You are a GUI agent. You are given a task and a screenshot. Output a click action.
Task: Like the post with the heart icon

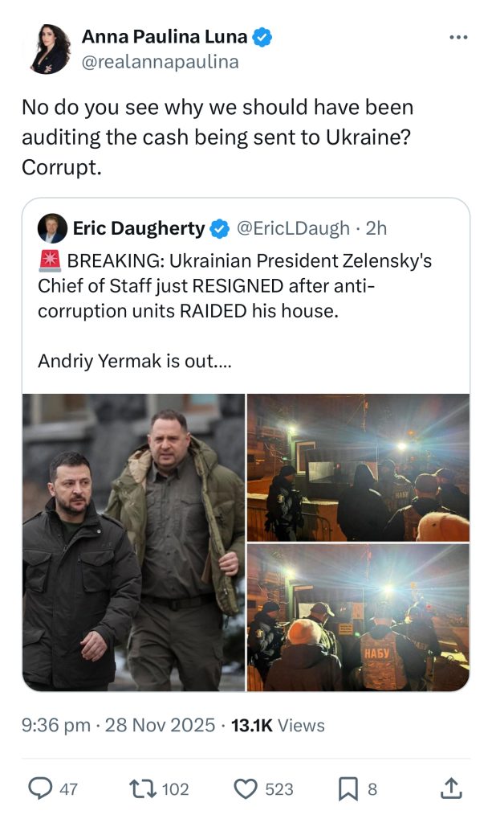[x=245, y=788]
